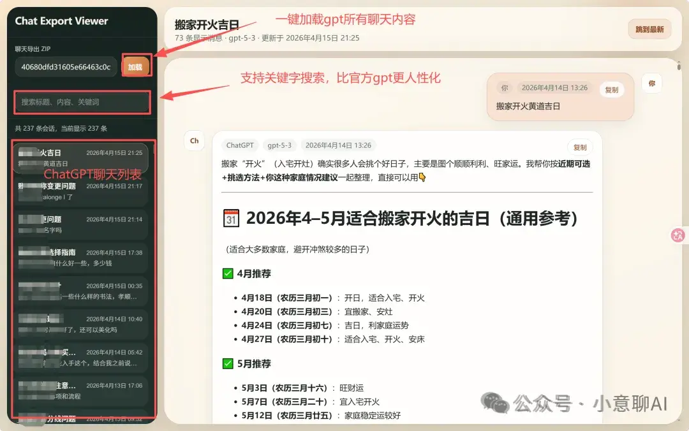Click the gpt-5-3 model tag in reply
Screen dimensions: 689x431
(x=279, y=145)
